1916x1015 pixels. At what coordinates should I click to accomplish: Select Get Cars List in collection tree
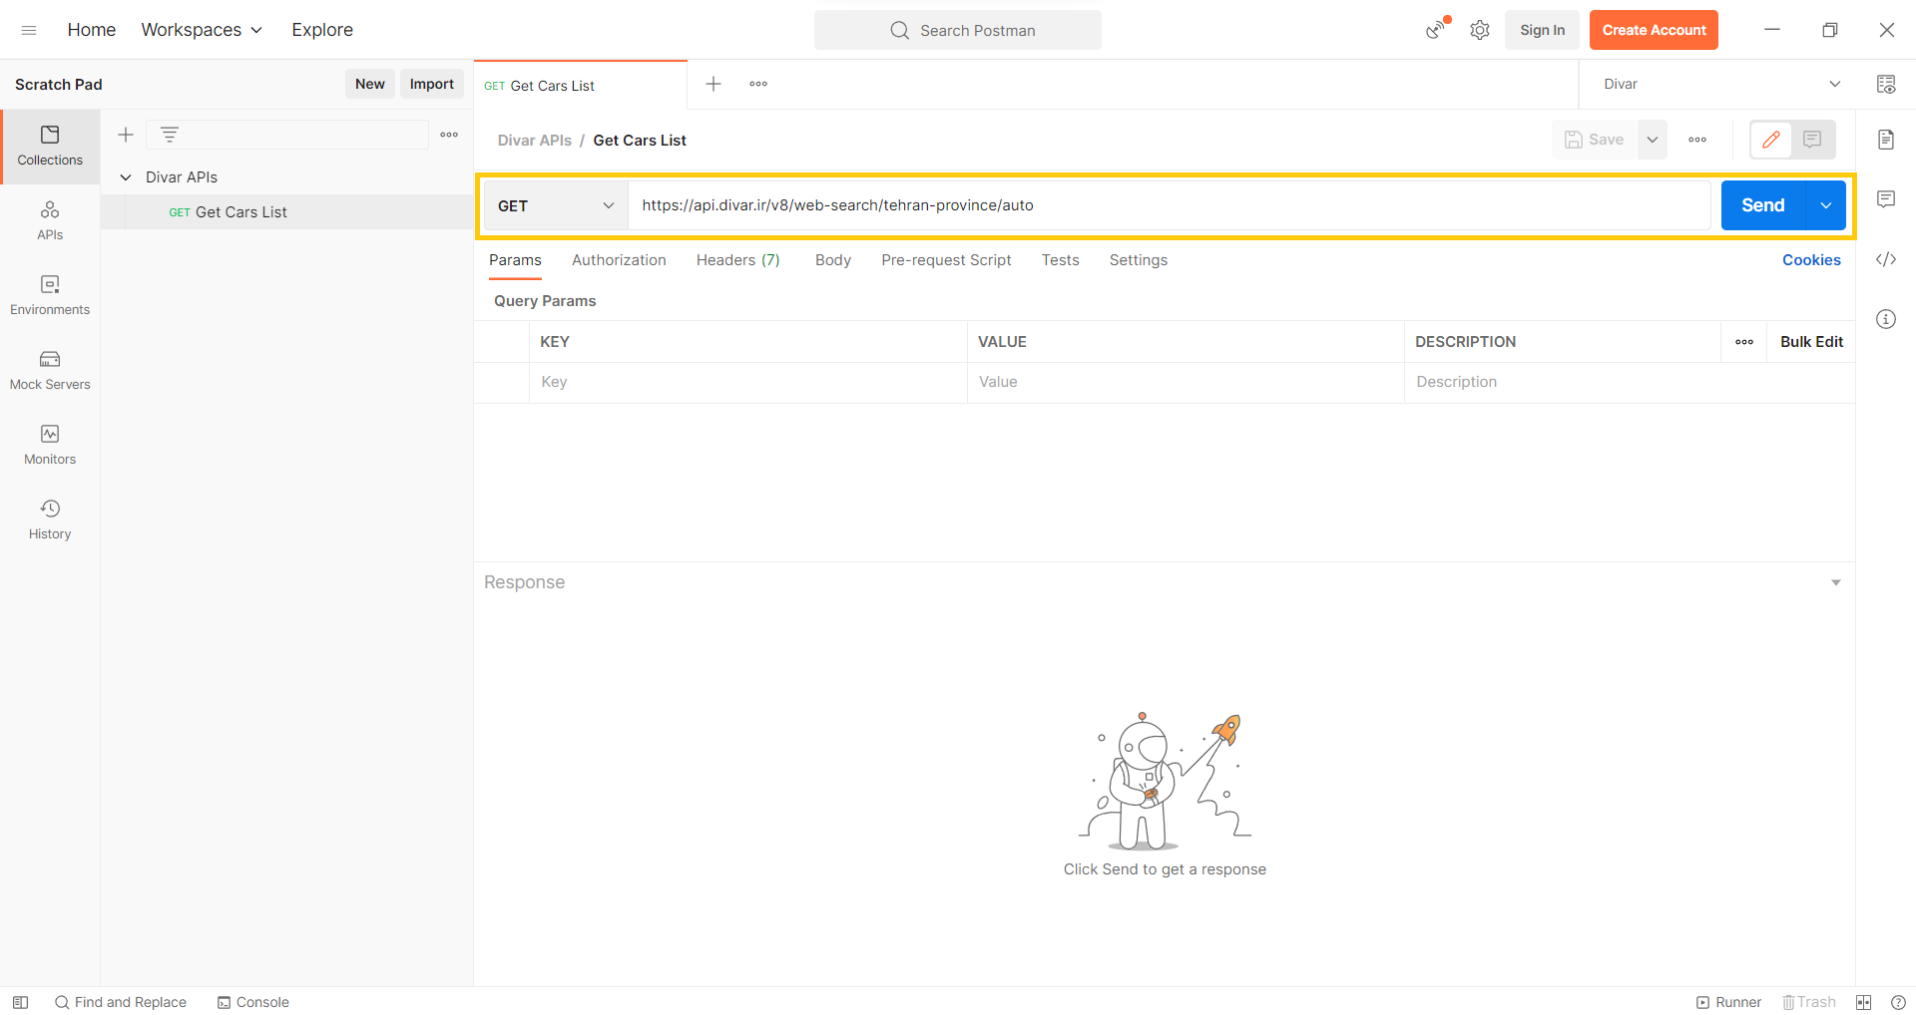point(287,212)
